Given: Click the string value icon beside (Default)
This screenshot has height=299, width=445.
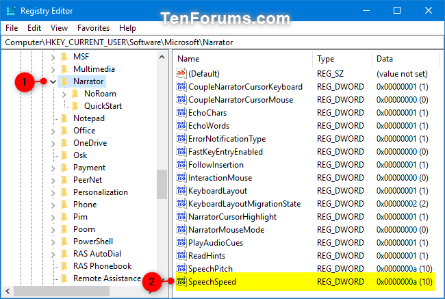Looking at the screenshot, I should (x=181, y=73).
